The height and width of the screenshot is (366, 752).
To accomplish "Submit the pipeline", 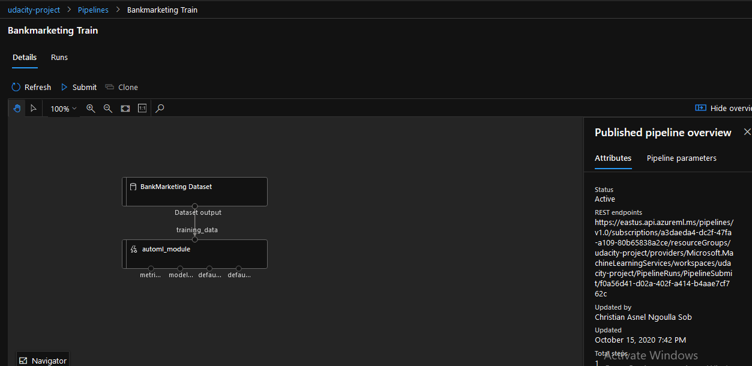I will [79, 88].
